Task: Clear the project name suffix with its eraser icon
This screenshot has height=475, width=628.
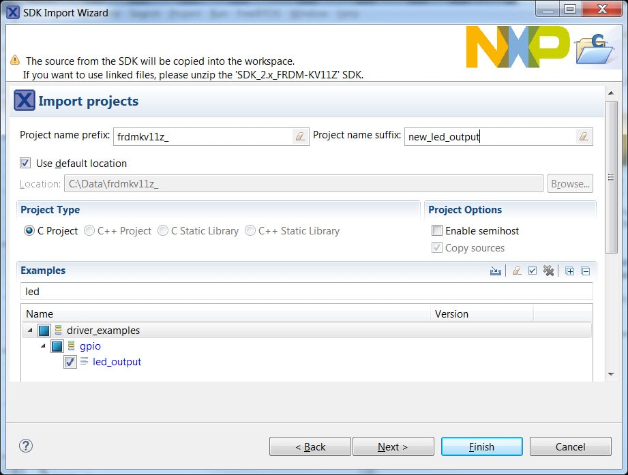Action: (x=582, y=136)
